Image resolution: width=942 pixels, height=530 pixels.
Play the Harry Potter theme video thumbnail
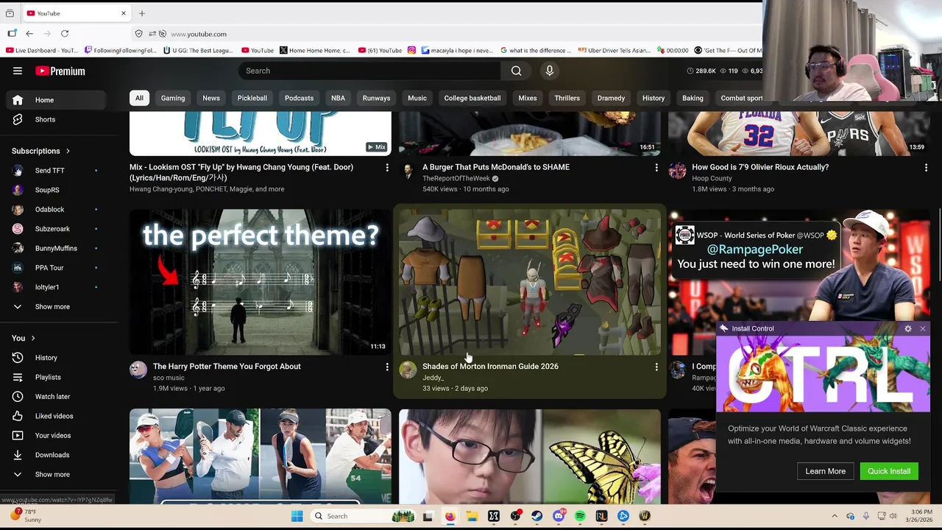click(261, 282)
